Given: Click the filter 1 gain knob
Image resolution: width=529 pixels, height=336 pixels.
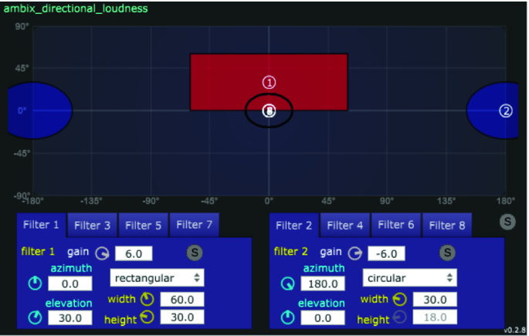Looking at the screenshot, I should click(x=103, y=253).
